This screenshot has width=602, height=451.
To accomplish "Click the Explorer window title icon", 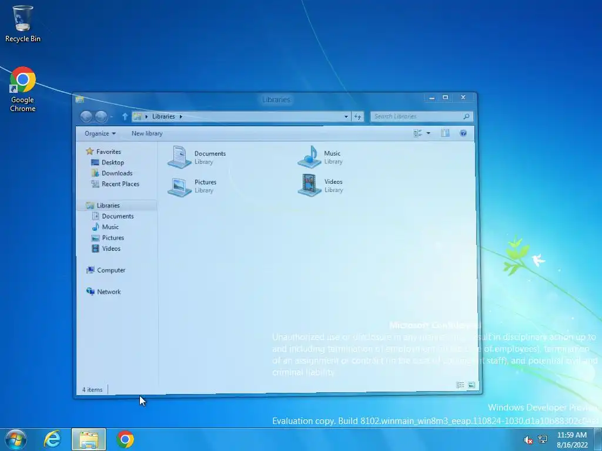I will click(79, 99).
